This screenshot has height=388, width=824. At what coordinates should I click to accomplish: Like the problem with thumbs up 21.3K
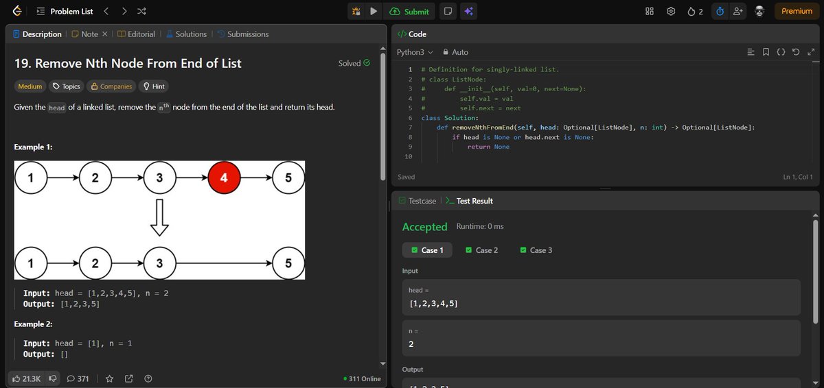[25, 378]
